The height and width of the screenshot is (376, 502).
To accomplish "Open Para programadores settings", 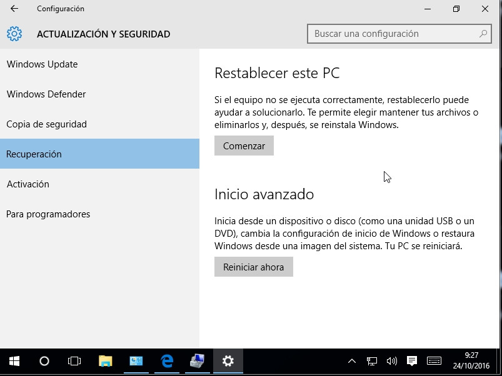I will (48, 214).
